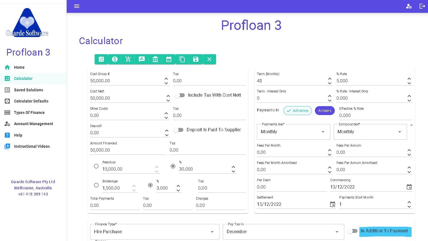This screenshot has width=428, height=241.
Task: Open the Settlement date calendar picker
Action: click(333, 204)
